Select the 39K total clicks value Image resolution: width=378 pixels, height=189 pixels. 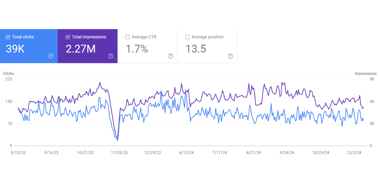tap(15, 49)
